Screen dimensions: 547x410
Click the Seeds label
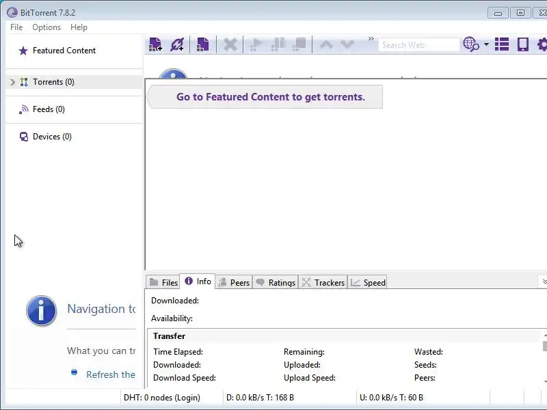425,365
